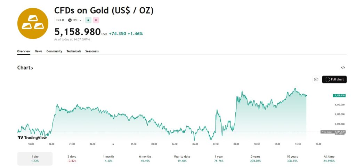Click the TVC exchange logo icon
The height and width of the screenshot is (167, 356).
70,20
